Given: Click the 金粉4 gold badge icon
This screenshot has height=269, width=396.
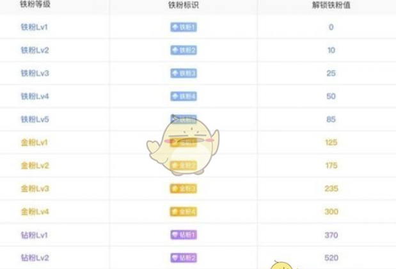Looking at the screenshot, I should (184, 211).
